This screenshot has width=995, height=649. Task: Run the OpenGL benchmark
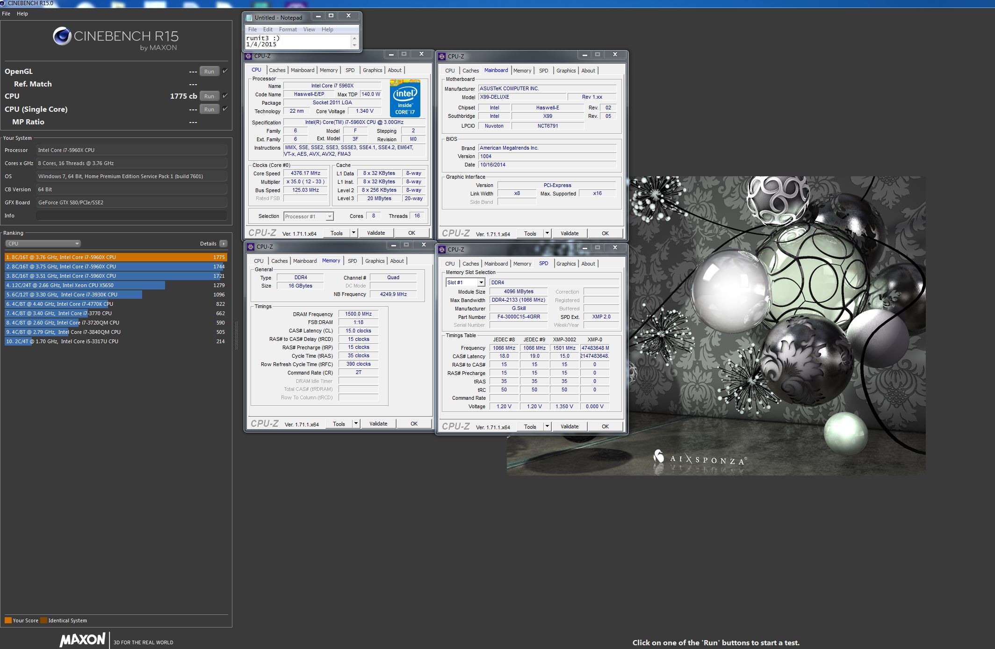tap(209, 71)
